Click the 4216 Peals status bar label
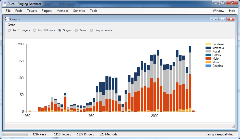 click(40, 134)
